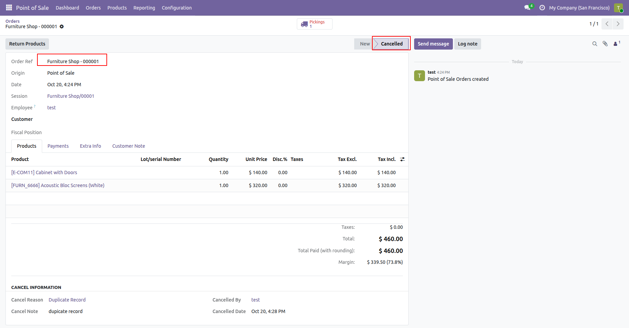This screenshot has width=629, height=328.
Task: Go to previous record arrow
Action: coord(607,24)
